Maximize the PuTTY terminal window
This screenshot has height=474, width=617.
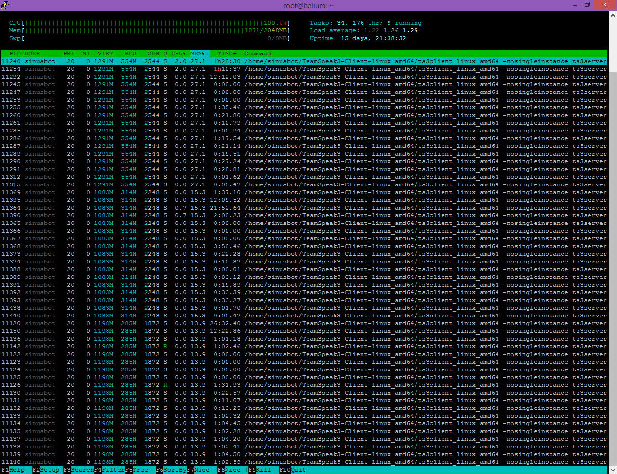tap(587, 5)
